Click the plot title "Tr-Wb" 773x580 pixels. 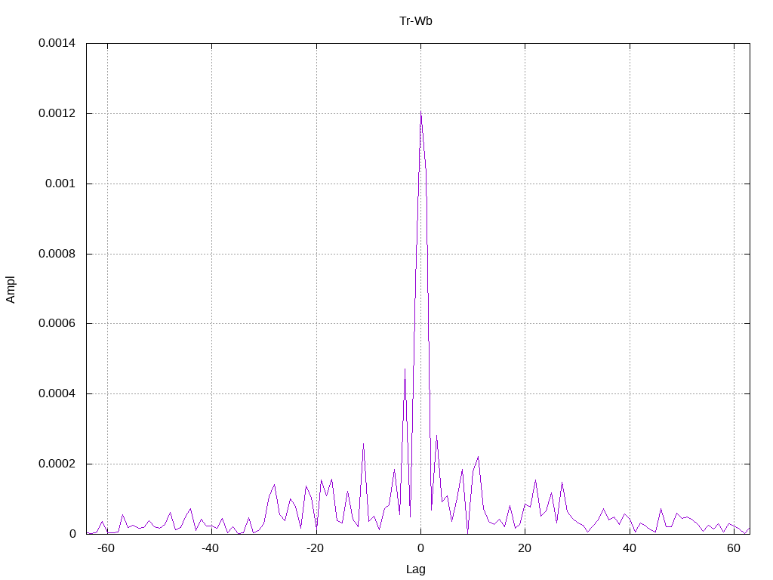416,20
